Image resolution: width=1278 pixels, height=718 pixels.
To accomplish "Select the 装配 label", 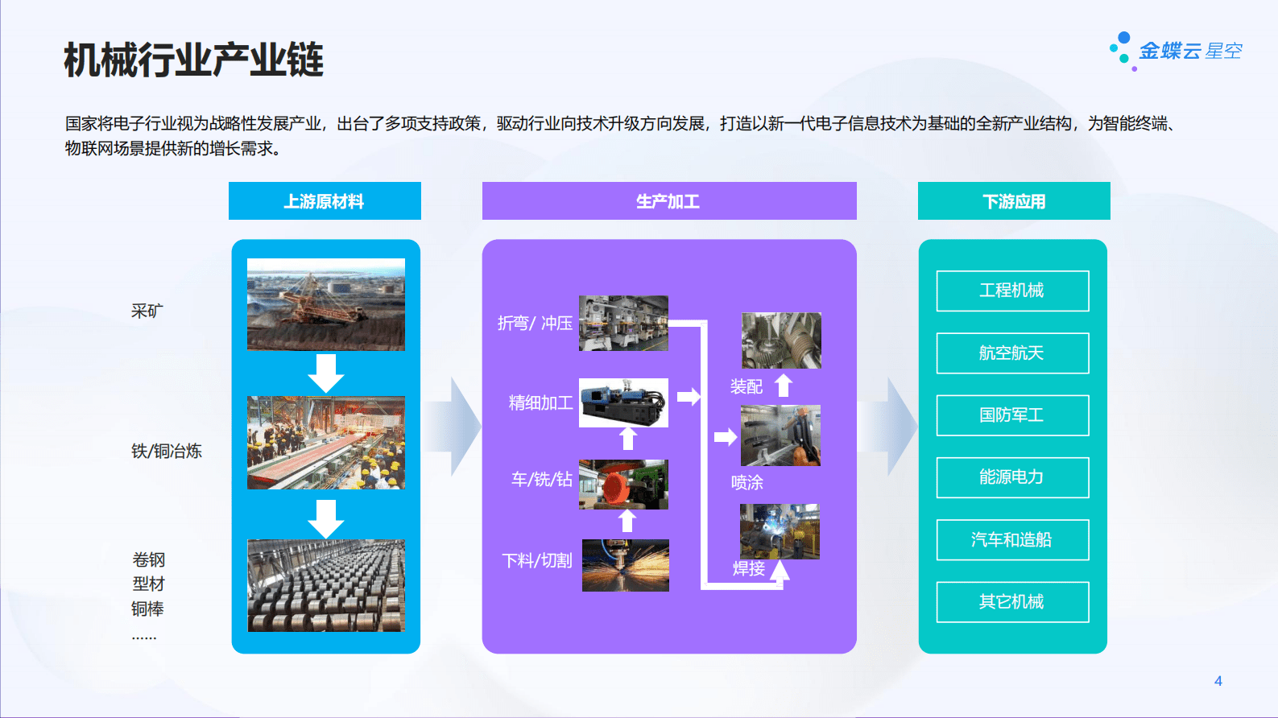I will [x=747, y=387].
